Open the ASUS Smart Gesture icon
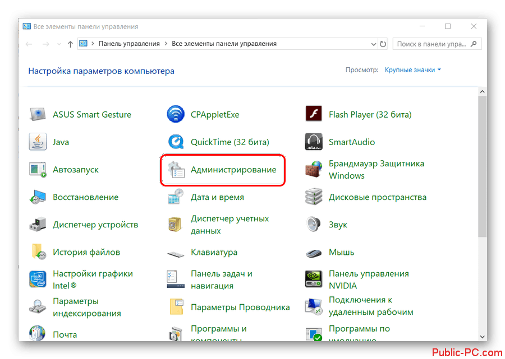The height and width of the screenshot is (359, 505). 38,114
